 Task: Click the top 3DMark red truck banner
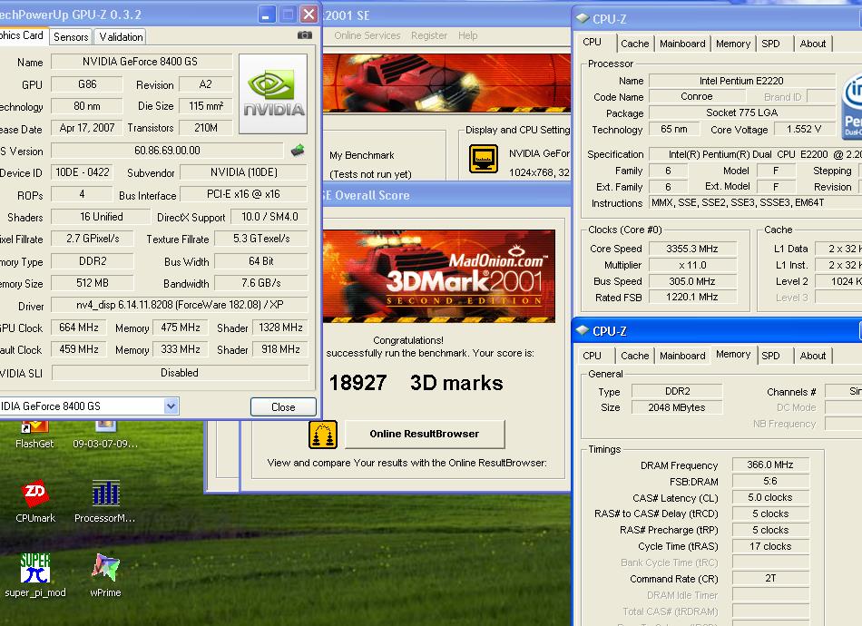click(446, 83)
